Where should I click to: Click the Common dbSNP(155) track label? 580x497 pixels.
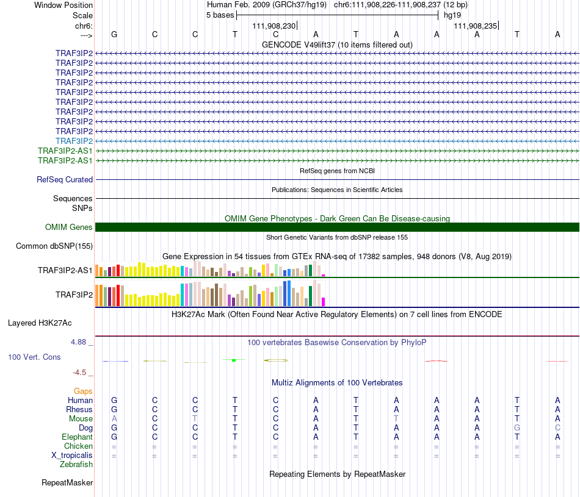point(54,246)
